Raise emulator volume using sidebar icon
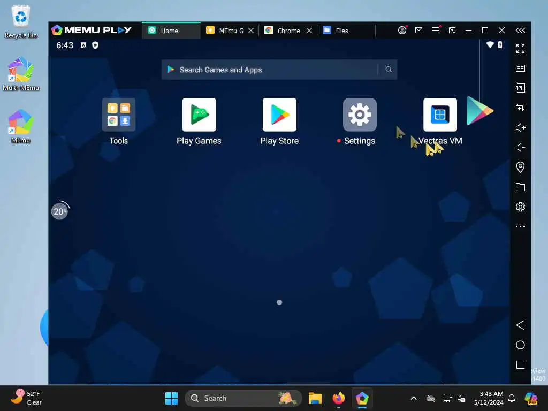Viewport: 548px width, 411px height. 520,127
